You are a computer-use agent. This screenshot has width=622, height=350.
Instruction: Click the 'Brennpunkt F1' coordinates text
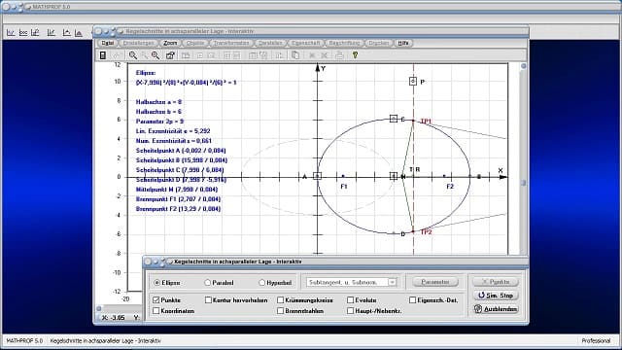pyautogui.click(x=178, y=199)
